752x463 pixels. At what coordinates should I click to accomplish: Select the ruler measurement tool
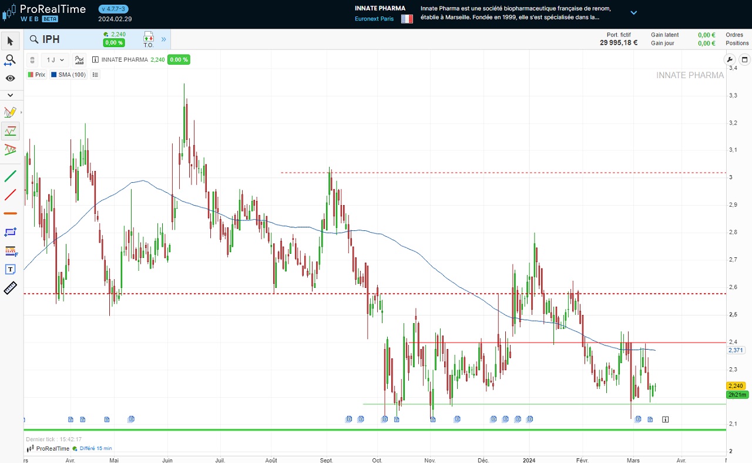click(10, 288)
